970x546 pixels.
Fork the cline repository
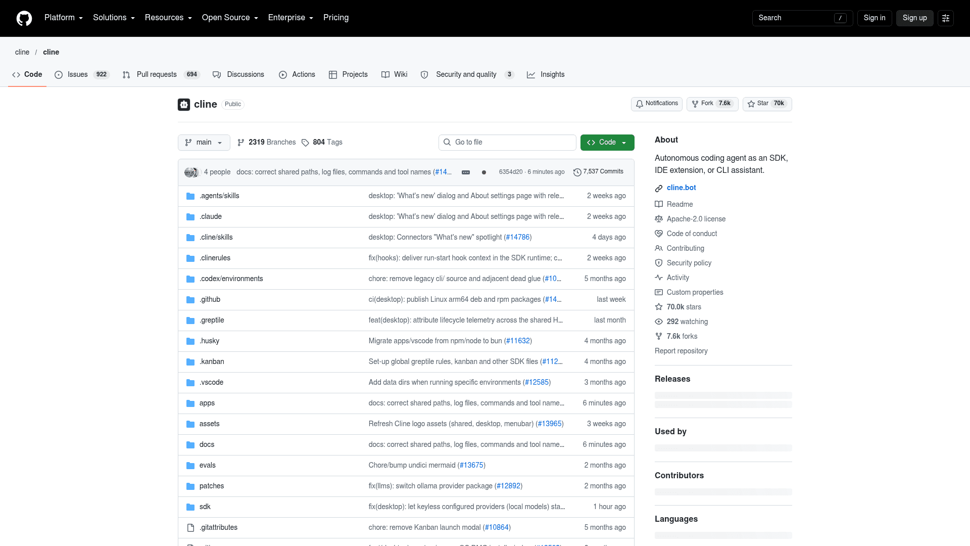712,104
